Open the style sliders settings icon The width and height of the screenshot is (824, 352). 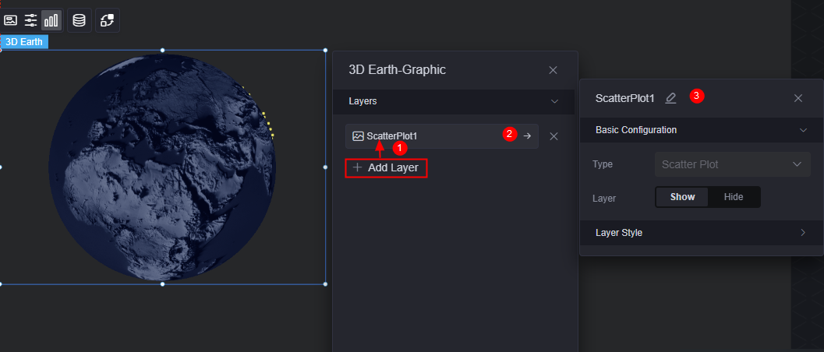(x=31, y=20)
